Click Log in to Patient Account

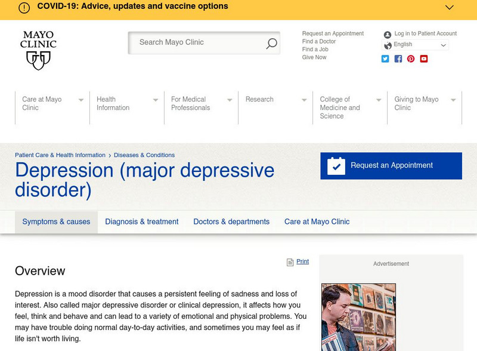(x=426, y=33)
